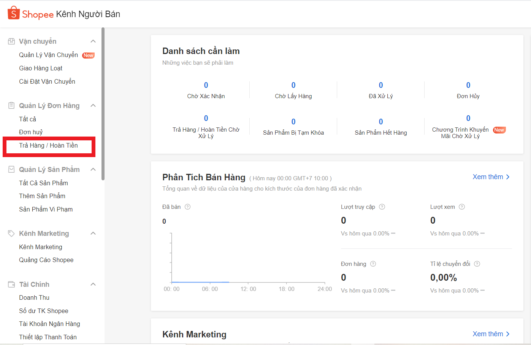
Task: Click the Tài Chính wallet icon
Action: point(11,285)
